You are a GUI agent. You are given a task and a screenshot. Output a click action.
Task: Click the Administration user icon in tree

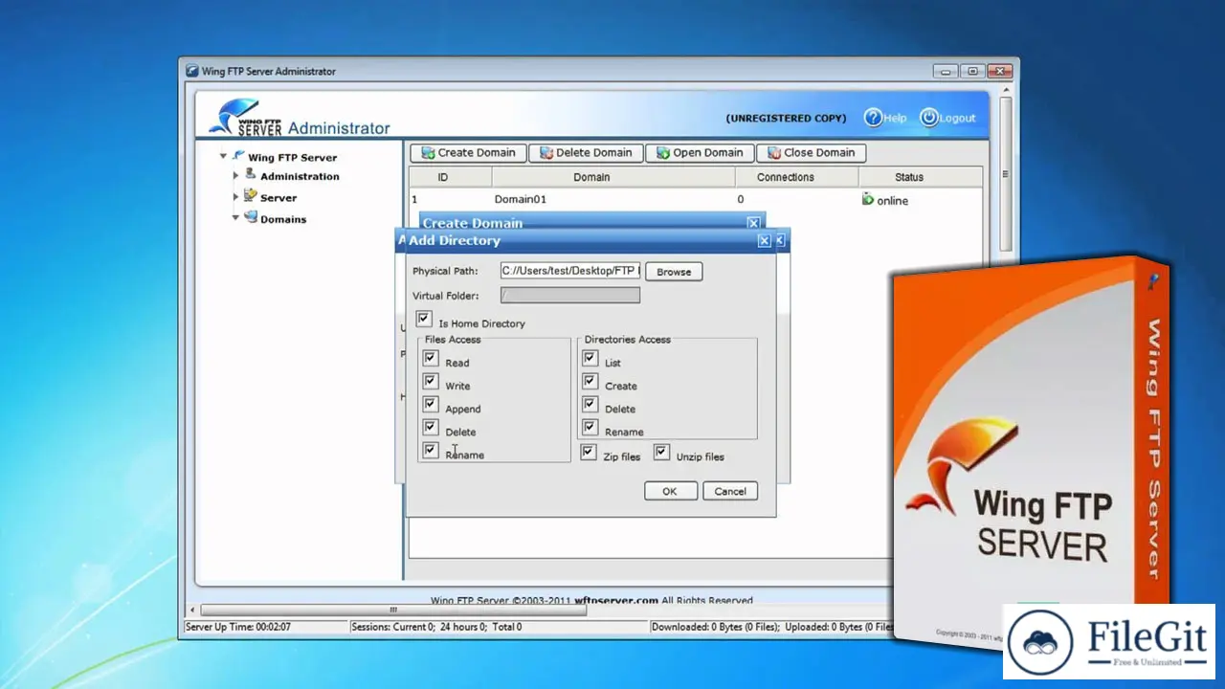click(x=251, y=174)
